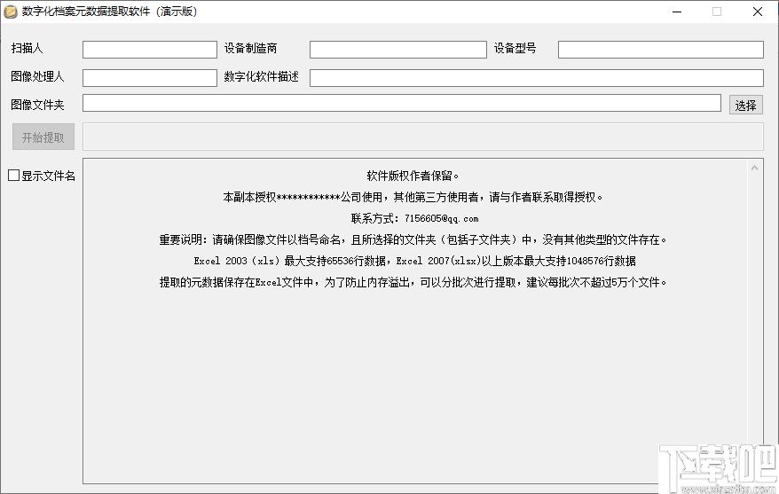Click the contact email 7156605@qq.com text
The height and width of the screenshot is (494, 779).
pyautogui.click(x=441, y=218)
